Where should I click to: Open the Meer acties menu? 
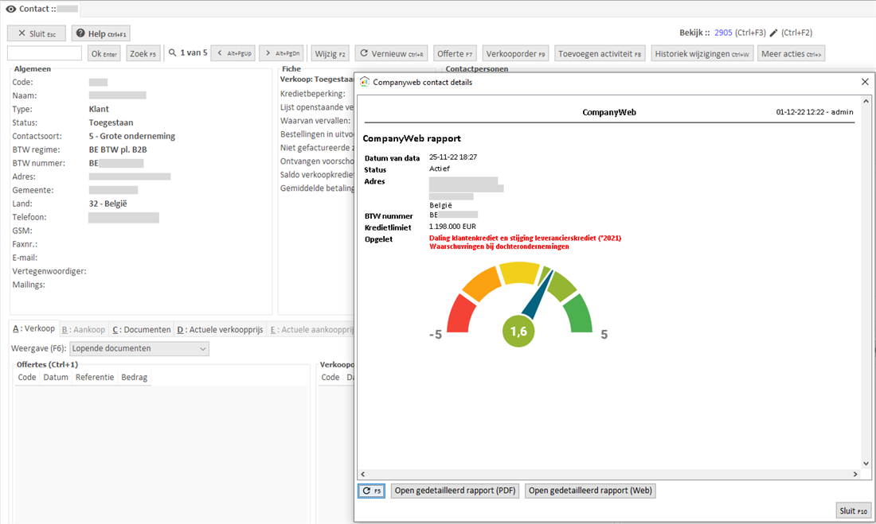(791, 53)
